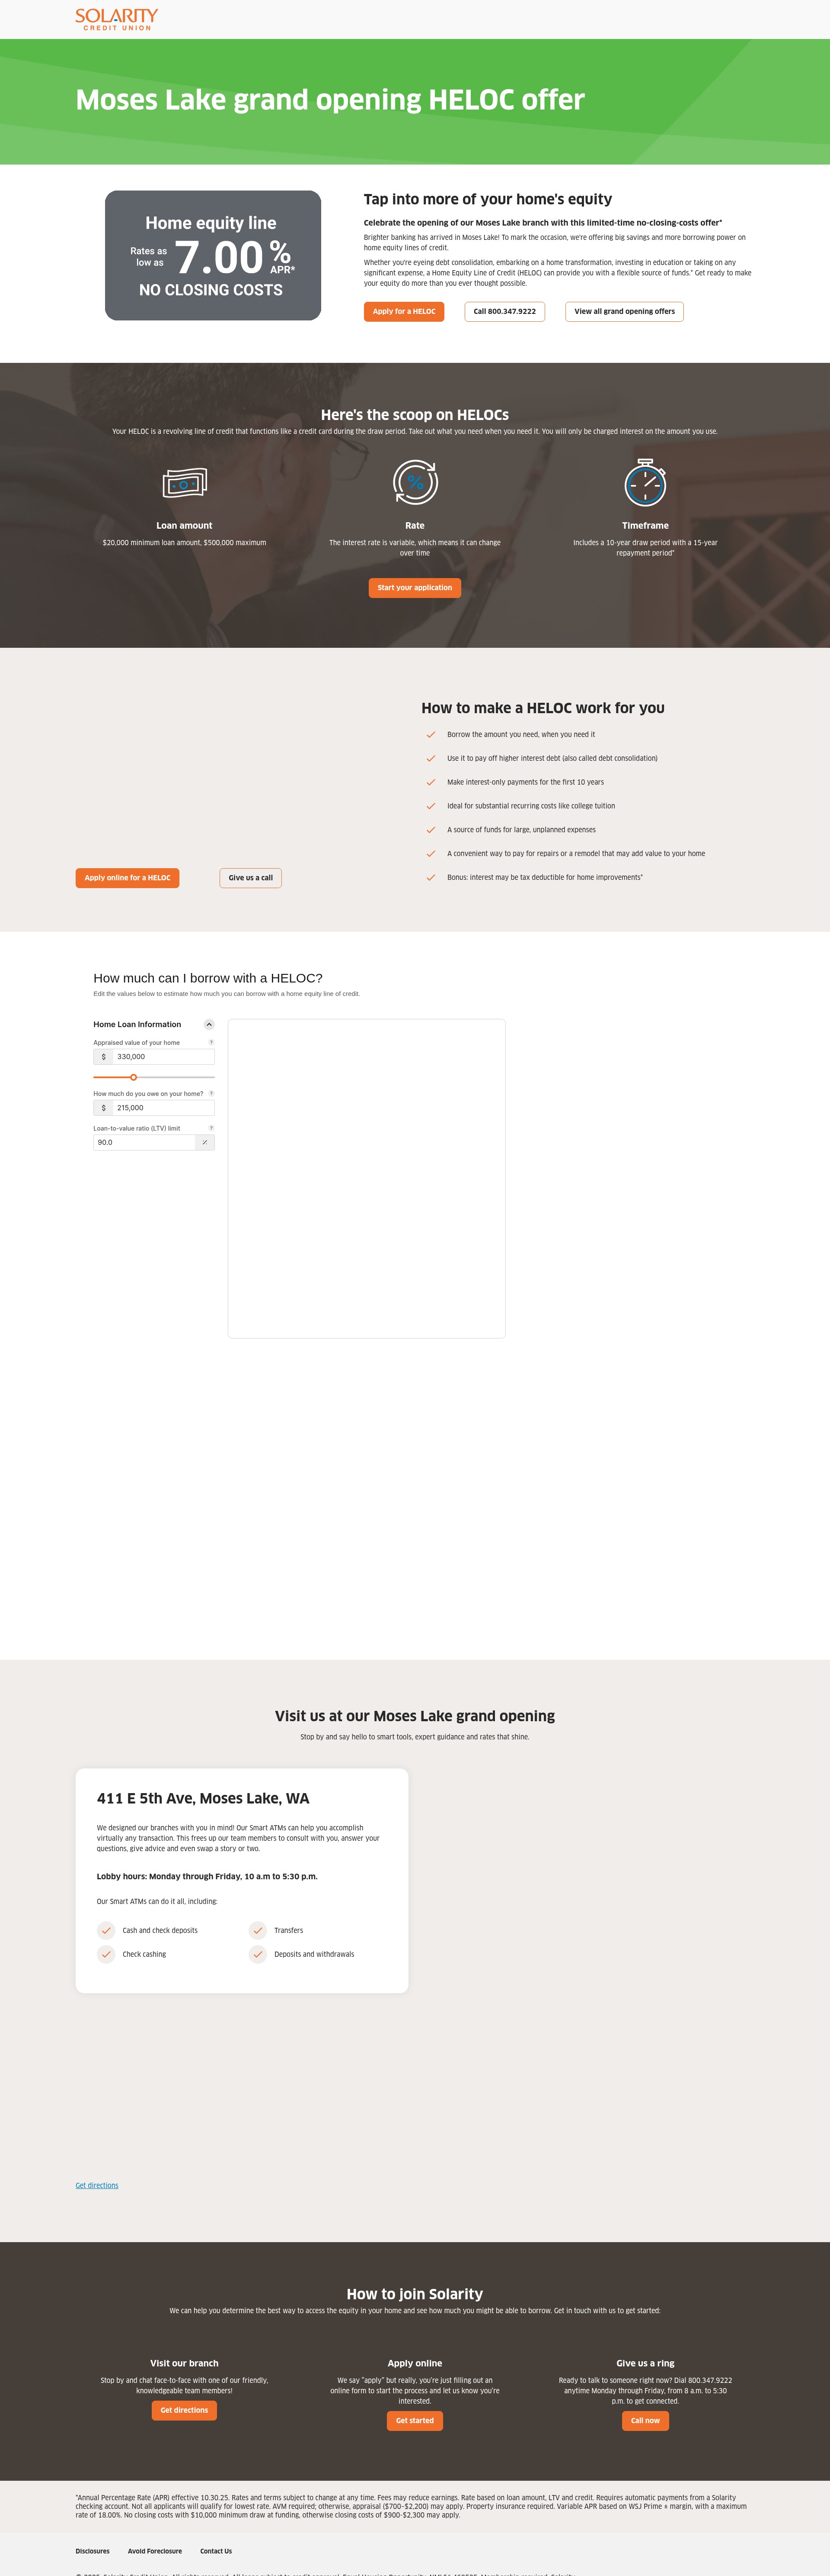
Task: Edit the appraised value field showing 330,000
Action: 163,1057
